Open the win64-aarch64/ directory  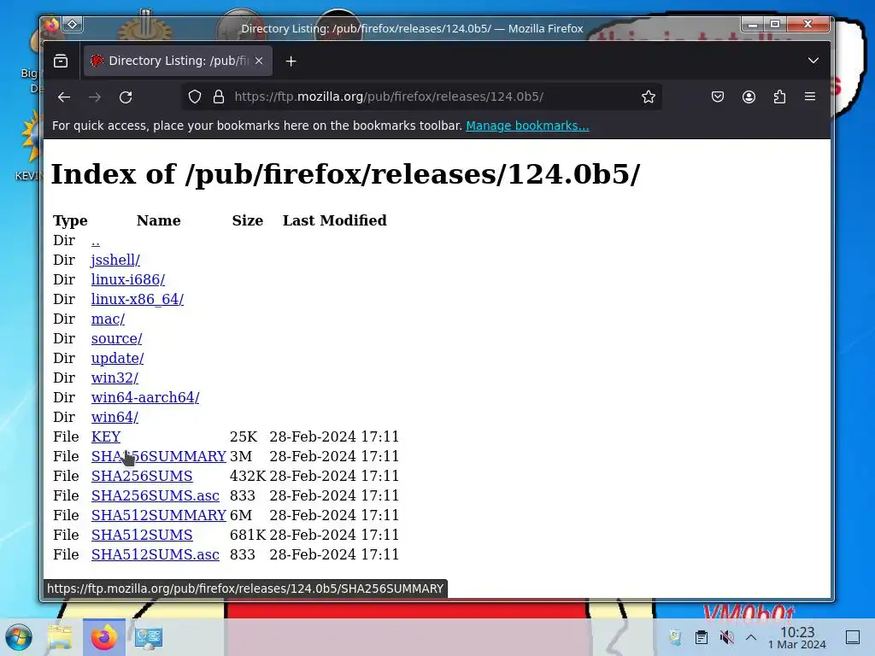[145, 397]
